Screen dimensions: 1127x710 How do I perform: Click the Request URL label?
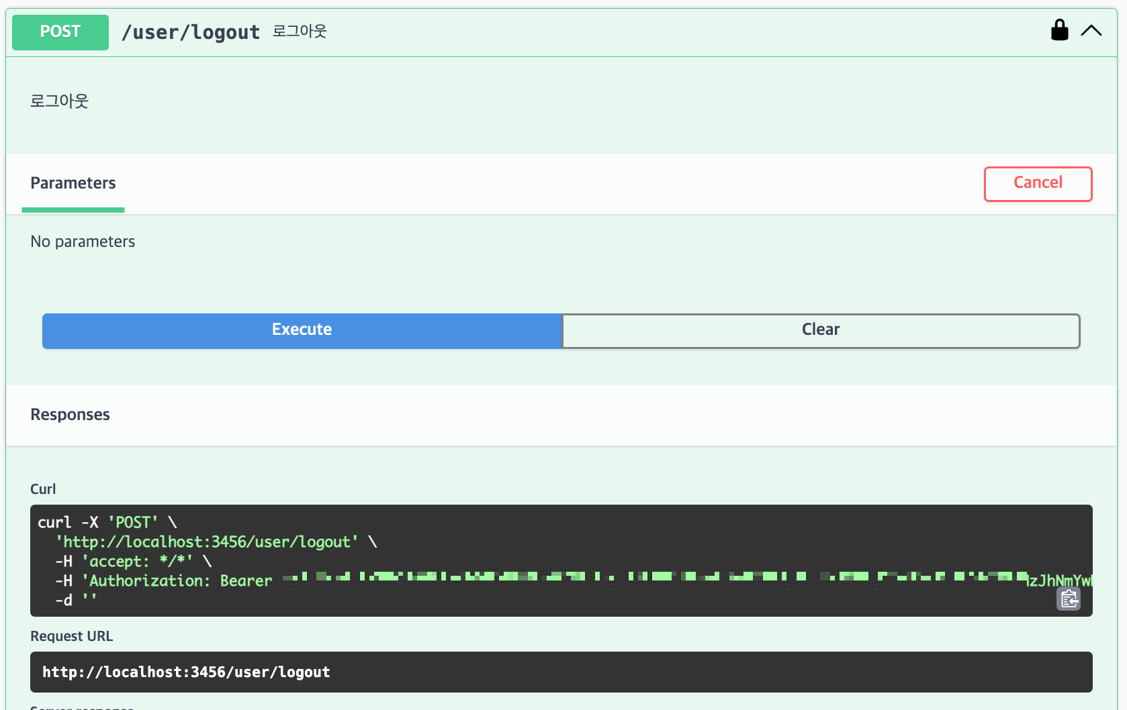[x=72, y=636]
